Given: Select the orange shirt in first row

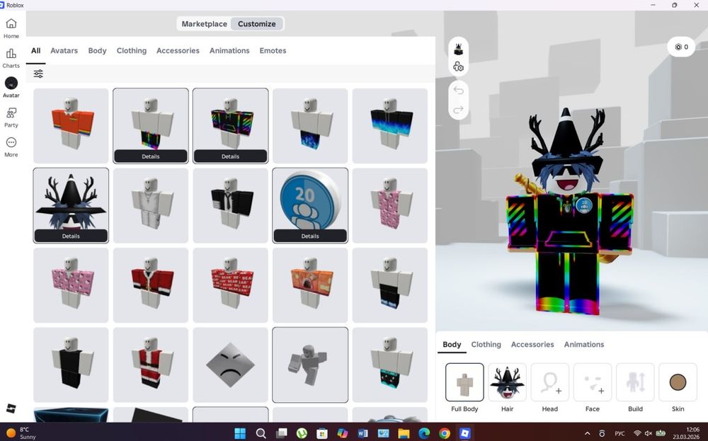Looking at the screenshot, I should click(x=71, y=125).
